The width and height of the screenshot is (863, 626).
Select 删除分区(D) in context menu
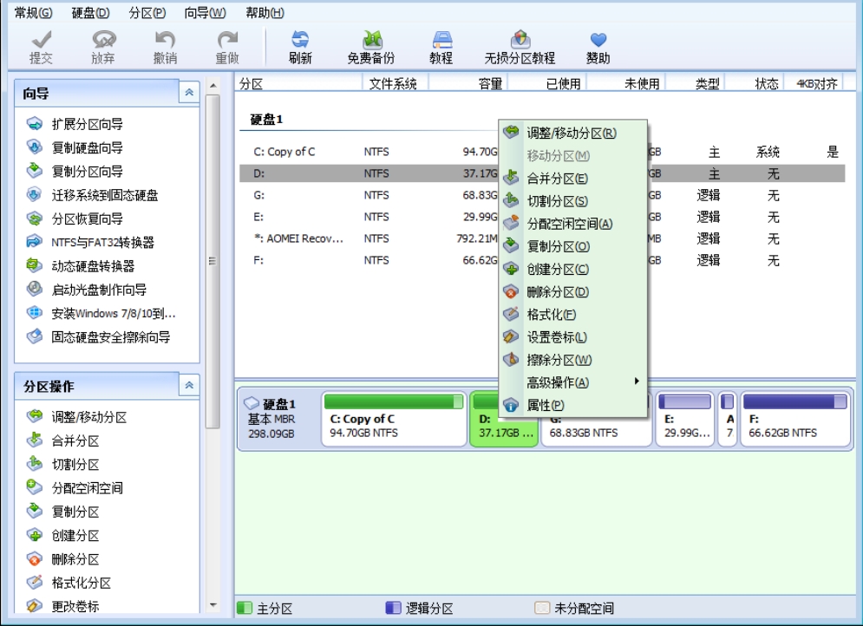click(572, 291)
